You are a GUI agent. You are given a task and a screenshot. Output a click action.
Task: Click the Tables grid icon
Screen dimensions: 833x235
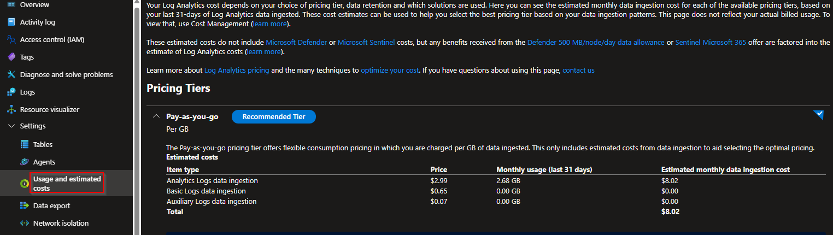click(24, 145)
